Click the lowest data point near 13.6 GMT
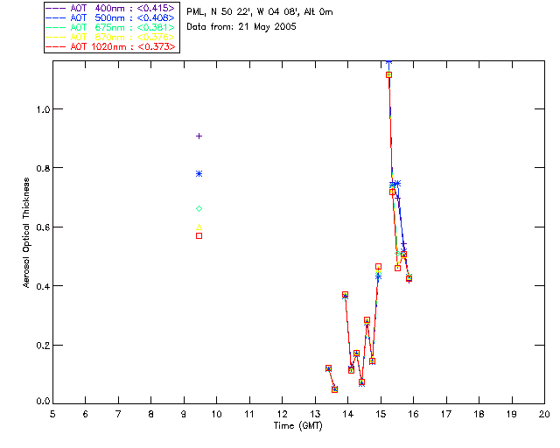 click(x=334, y=389)
